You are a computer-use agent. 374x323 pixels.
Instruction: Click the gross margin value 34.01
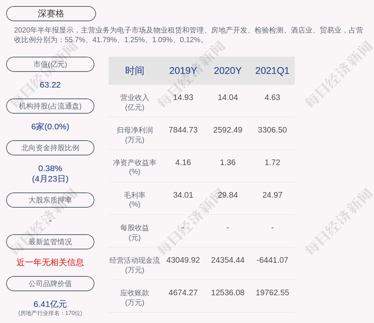183,195
